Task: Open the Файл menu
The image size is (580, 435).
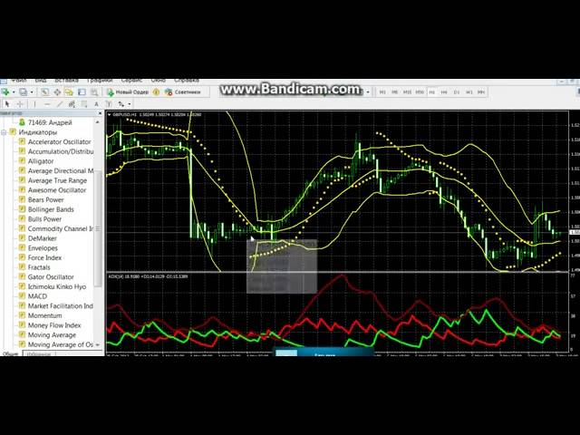Action: (18, 81)
